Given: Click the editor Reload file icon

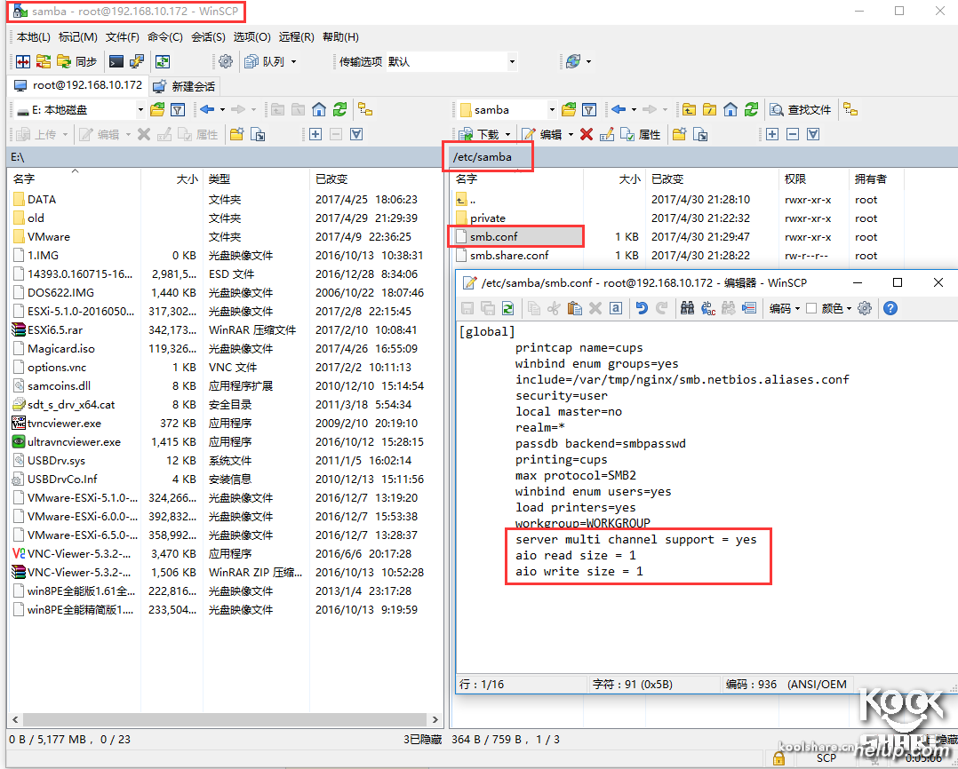Looking at the screenshot, I should [x=507, y=308].
